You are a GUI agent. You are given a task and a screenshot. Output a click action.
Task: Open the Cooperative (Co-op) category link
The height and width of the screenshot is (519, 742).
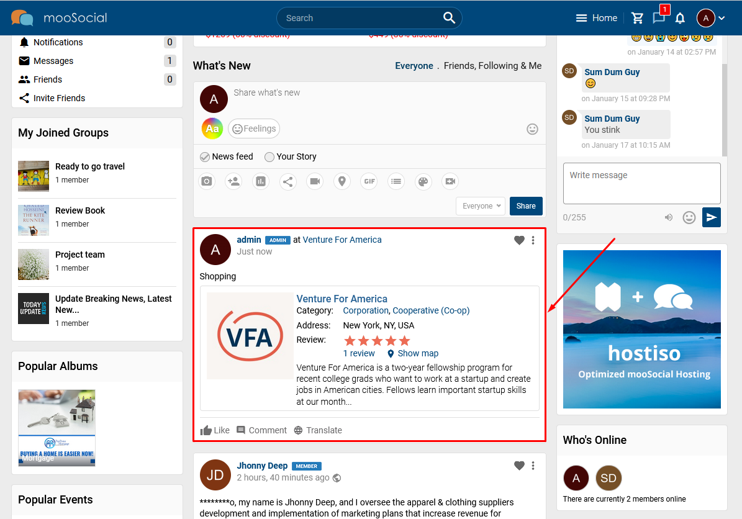[431, 310]
